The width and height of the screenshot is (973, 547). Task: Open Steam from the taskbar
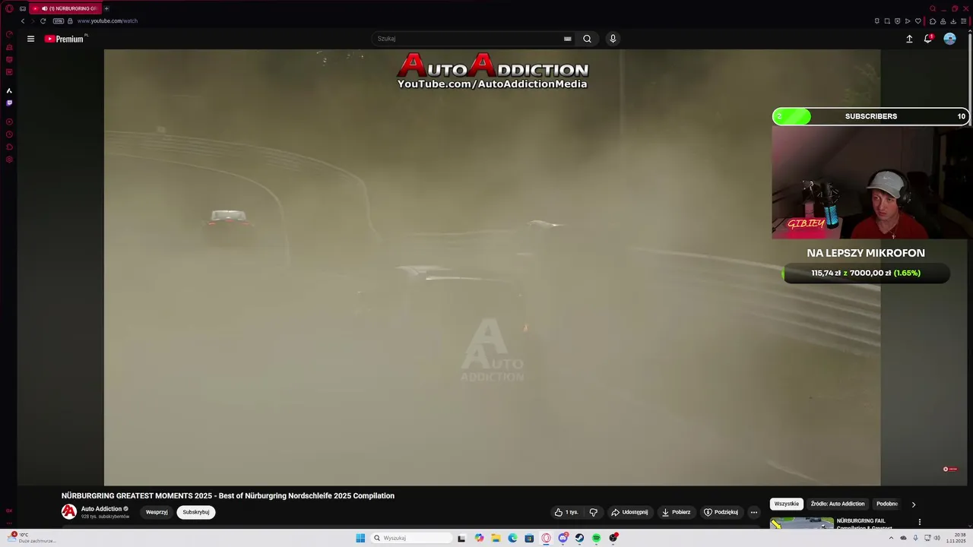click(579, 538)
